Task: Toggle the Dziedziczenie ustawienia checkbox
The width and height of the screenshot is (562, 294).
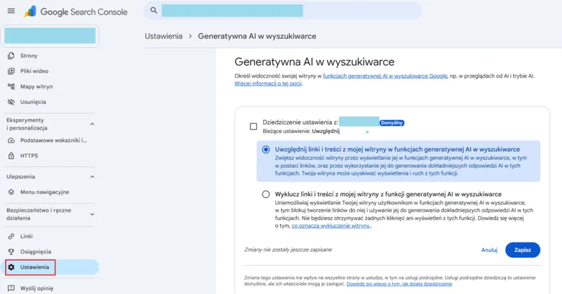Action: [254, 126]
